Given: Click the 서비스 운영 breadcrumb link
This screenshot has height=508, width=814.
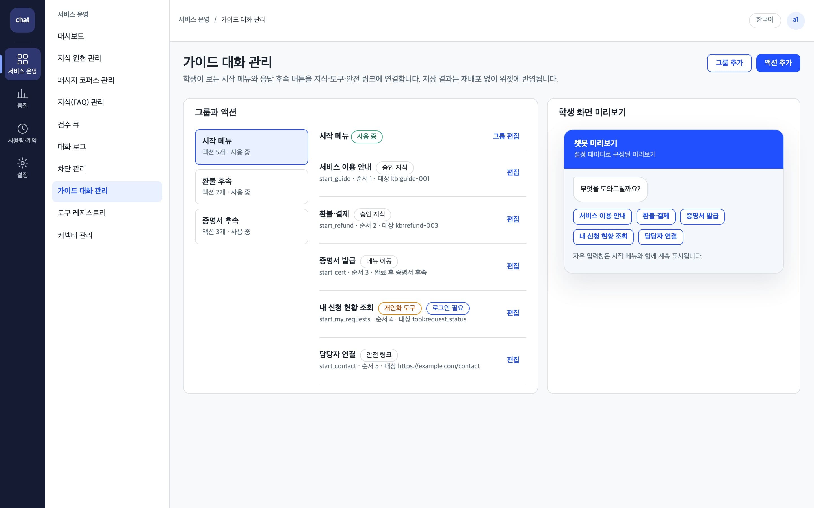Looking at the screenshot, I should [194, 19].
